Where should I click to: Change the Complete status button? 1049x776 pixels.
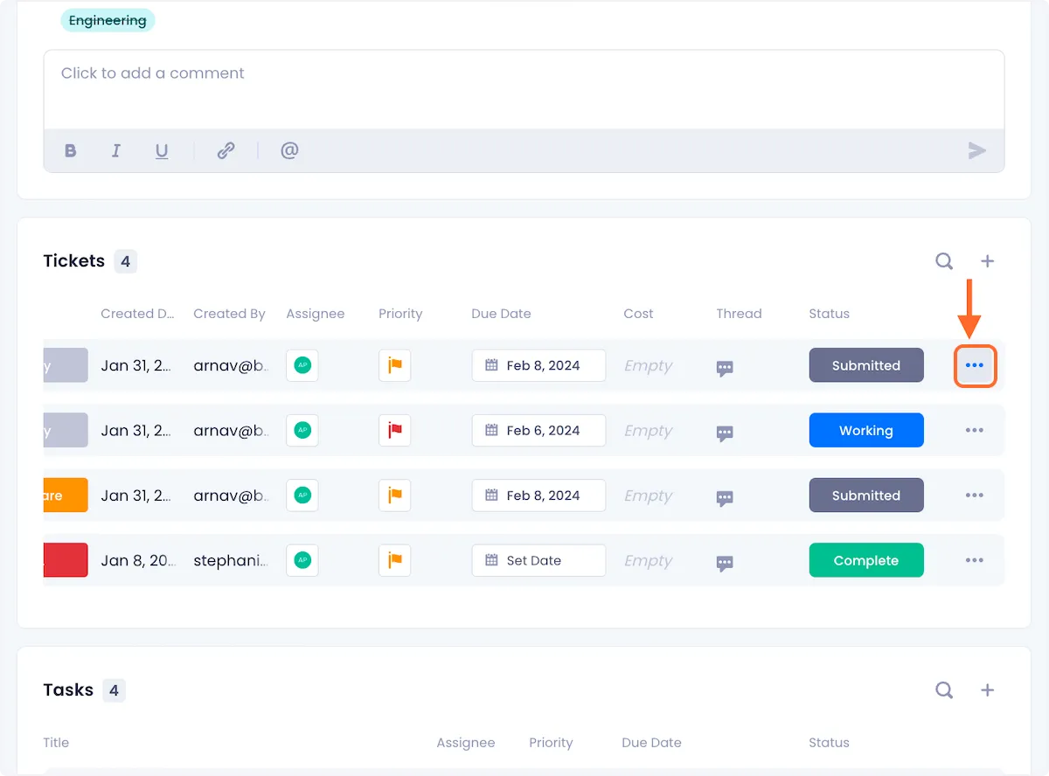[866, 560]
